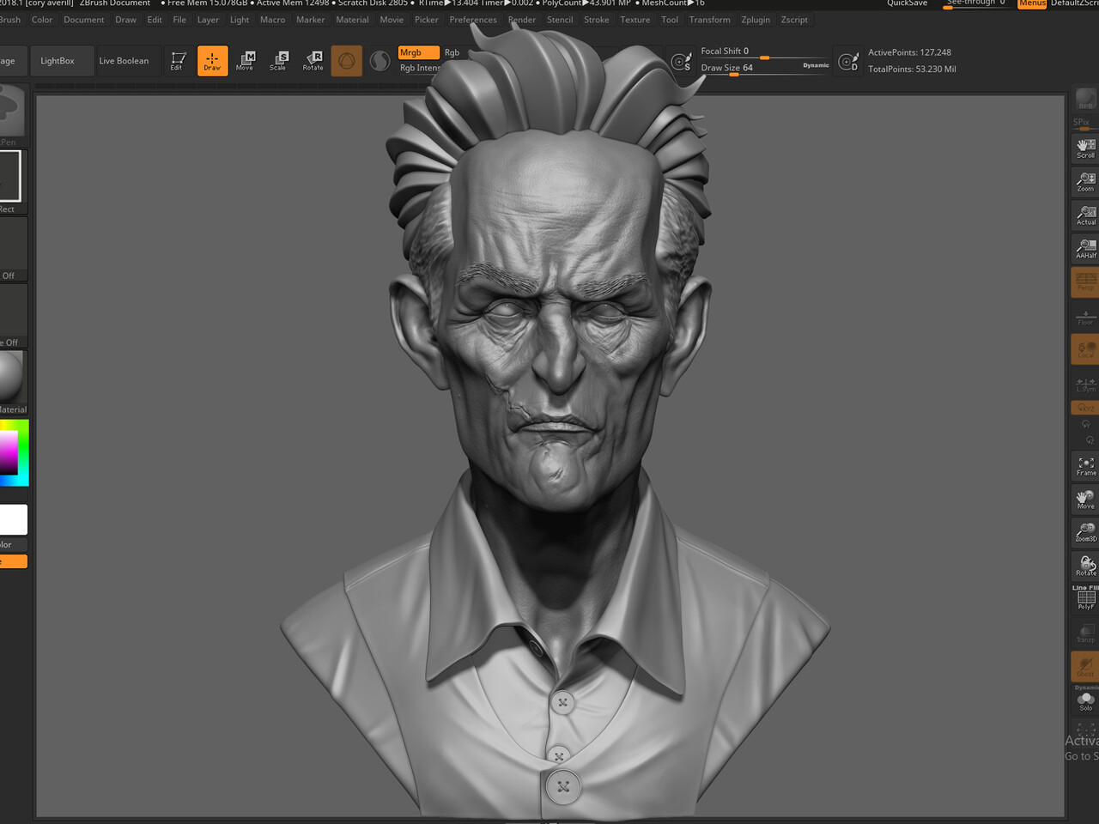Run BPR render icon
The image size is (1099, 824).
click(x=1085, y=99)
